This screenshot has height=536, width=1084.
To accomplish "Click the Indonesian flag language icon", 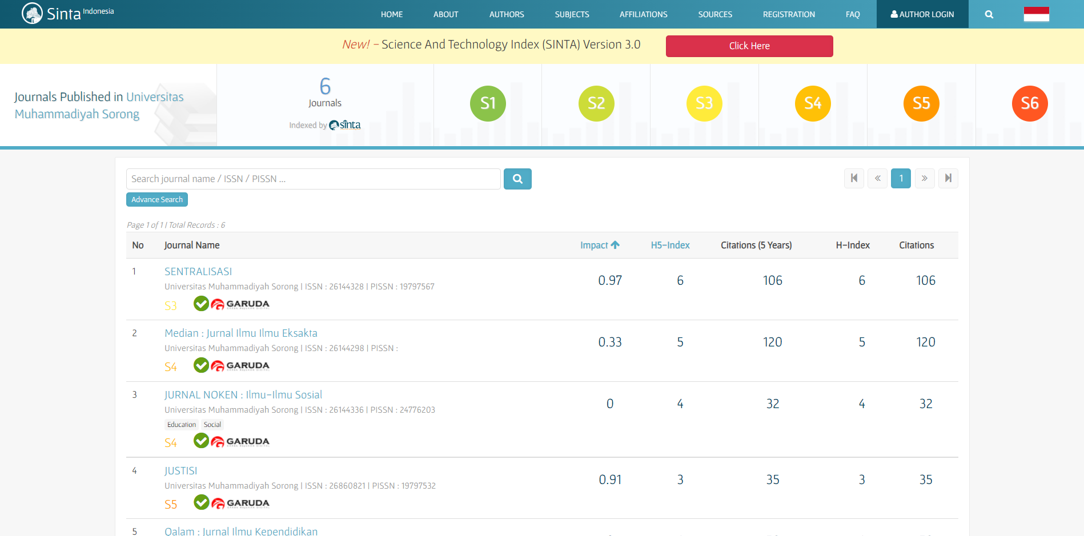I will pyautogui.click(x=1036, y=14).
